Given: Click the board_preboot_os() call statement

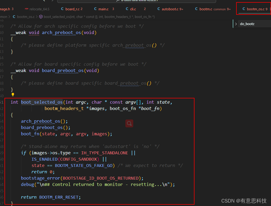Looking at the screenshot, I should tap(46, 128).
